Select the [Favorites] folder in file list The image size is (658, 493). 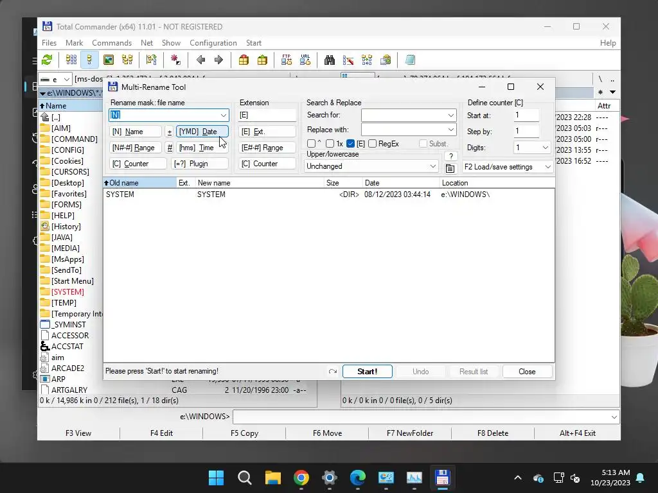pos(69,194)
